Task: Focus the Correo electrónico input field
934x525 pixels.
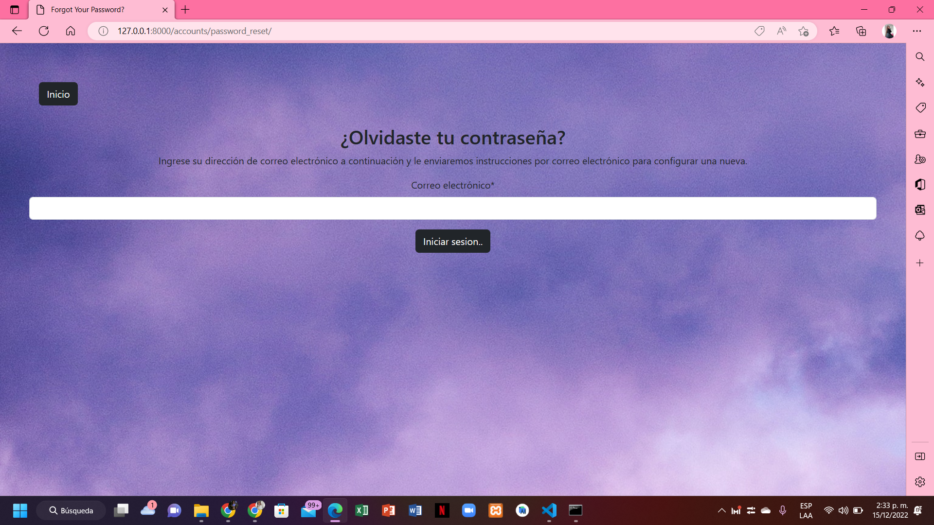Action: point(452,208)
